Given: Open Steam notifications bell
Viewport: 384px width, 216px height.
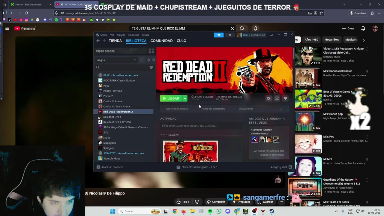Looking at the screenshot, I should pos(230,35).
